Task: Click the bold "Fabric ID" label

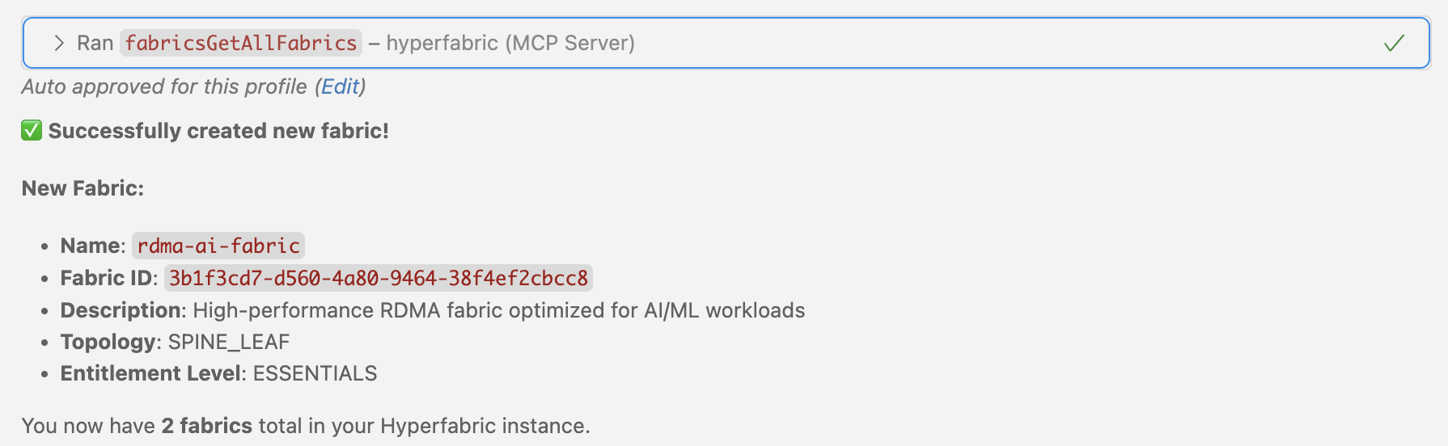Action: coord(106,278)
